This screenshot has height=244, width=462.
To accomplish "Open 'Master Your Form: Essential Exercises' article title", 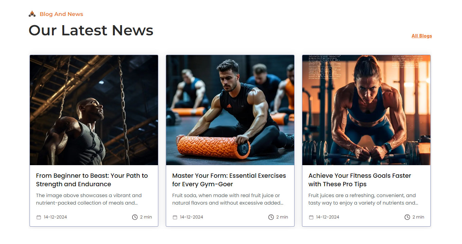I will click(229, 180).
